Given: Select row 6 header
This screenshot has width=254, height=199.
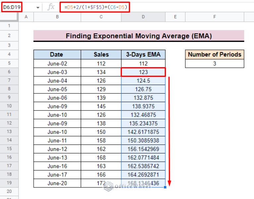Looking at the screenshot, I should click(x=9, y=72).
